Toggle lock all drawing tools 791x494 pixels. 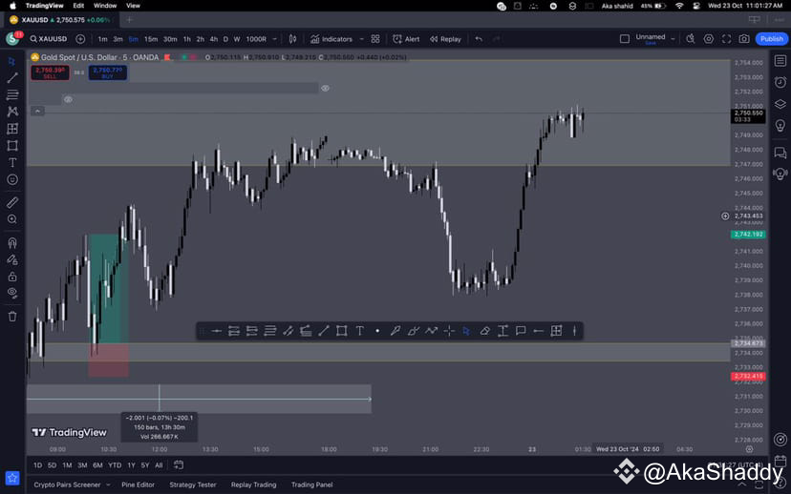coord(12,275)
